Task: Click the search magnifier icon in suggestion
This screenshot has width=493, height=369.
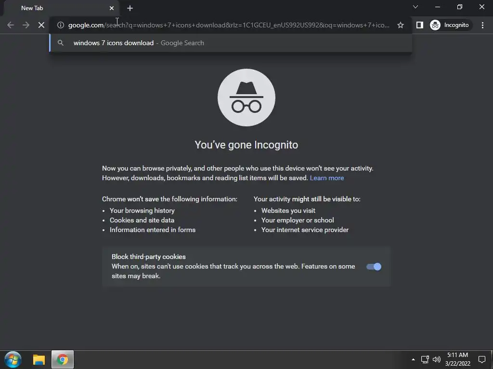Action: coord(61,43)
